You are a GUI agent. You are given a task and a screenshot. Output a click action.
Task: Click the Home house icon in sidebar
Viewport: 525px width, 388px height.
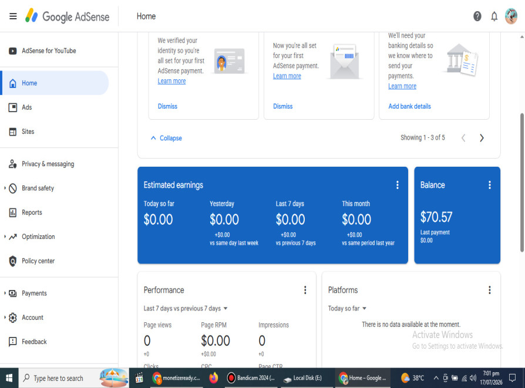pos(13,83)
